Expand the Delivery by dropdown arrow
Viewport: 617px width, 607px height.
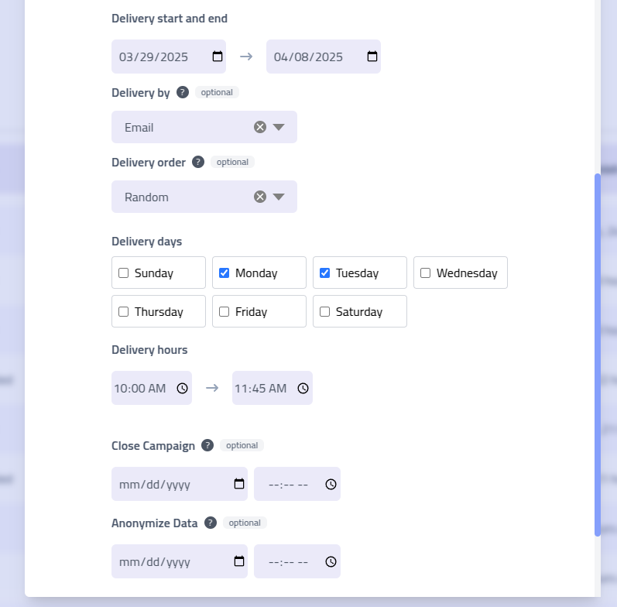(x=279, y=127)
